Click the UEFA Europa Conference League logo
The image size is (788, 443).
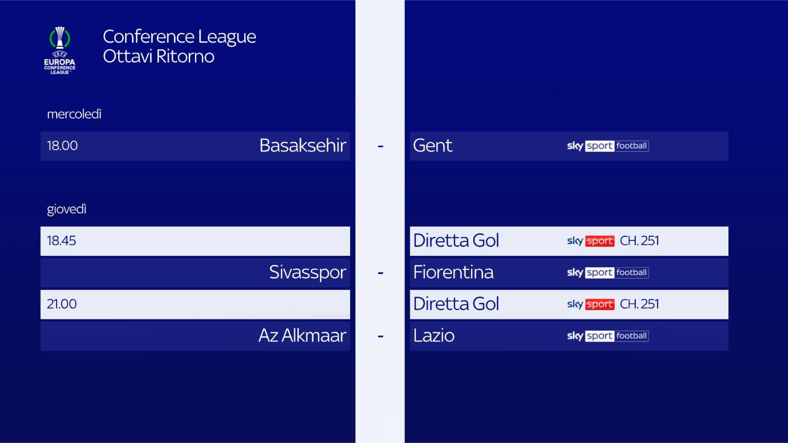click(x=60, y=51)
